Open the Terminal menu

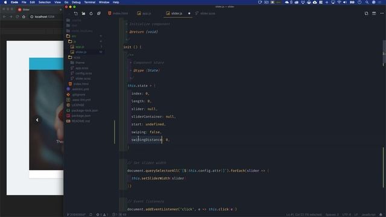point(90,2)
